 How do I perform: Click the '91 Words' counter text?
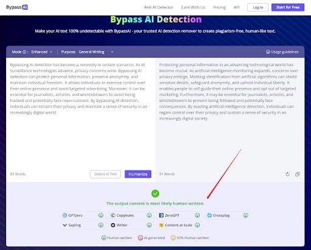pos(167,174)
